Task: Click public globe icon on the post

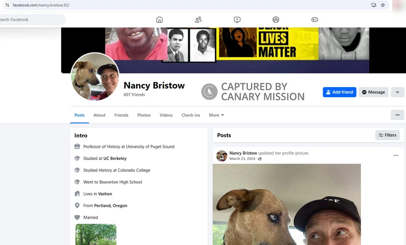Action: pyautogui.click(x=260, y=159)
